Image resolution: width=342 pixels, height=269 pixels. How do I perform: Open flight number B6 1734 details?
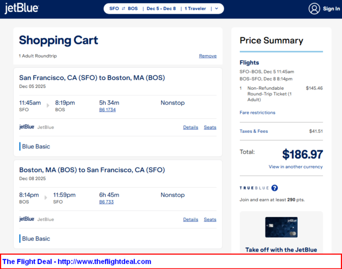pyautogui.click(x=107, y=110)
